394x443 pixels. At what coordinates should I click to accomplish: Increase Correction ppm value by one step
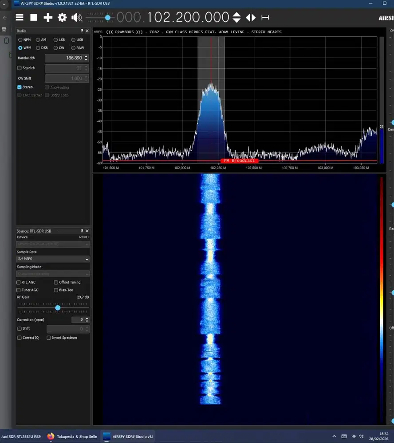(x=87, y=318)
